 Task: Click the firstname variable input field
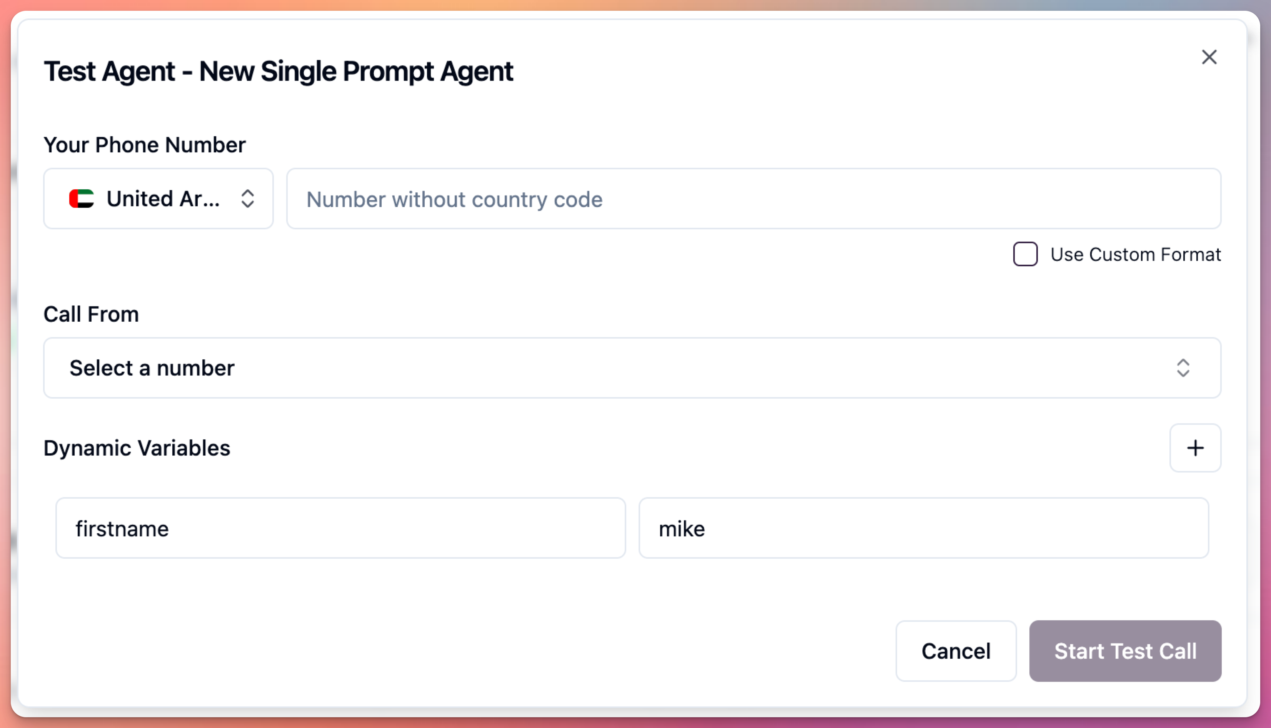(340, 528)
